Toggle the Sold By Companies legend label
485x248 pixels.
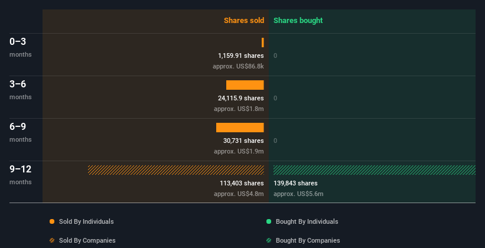point(87,240)
